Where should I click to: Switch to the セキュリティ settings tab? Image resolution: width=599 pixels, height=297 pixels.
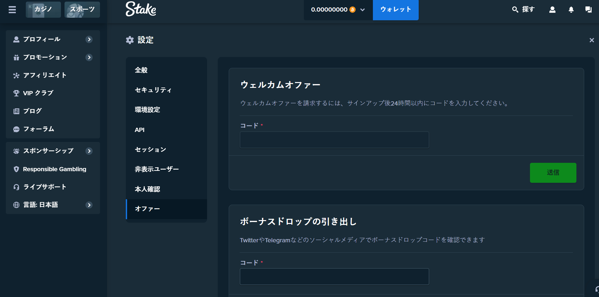[x=153, y=90]
